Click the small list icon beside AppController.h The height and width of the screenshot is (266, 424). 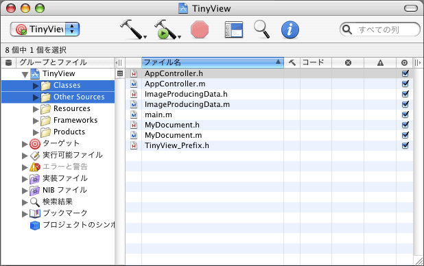[120, 73]
